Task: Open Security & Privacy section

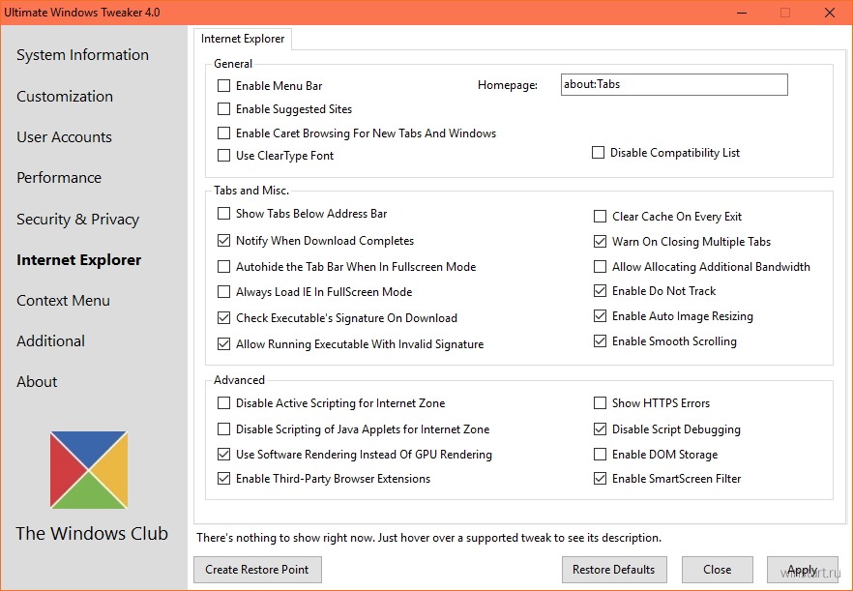Action: (x=77, y=220)
